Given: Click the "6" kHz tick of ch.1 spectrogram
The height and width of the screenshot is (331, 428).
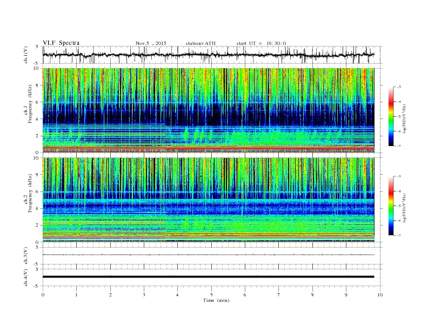Looking at the screenshot, I should [x=38, y=102].
